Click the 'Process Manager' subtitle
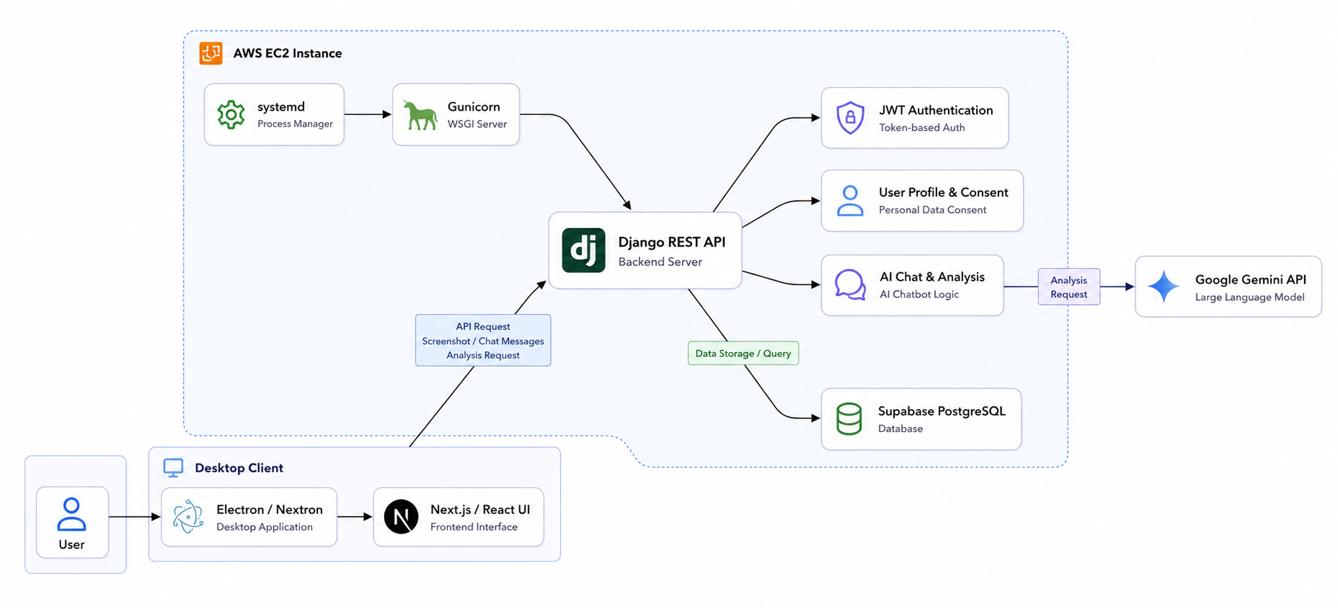The width and height of the screenshot is (1338, 608). tap(295, 124)
